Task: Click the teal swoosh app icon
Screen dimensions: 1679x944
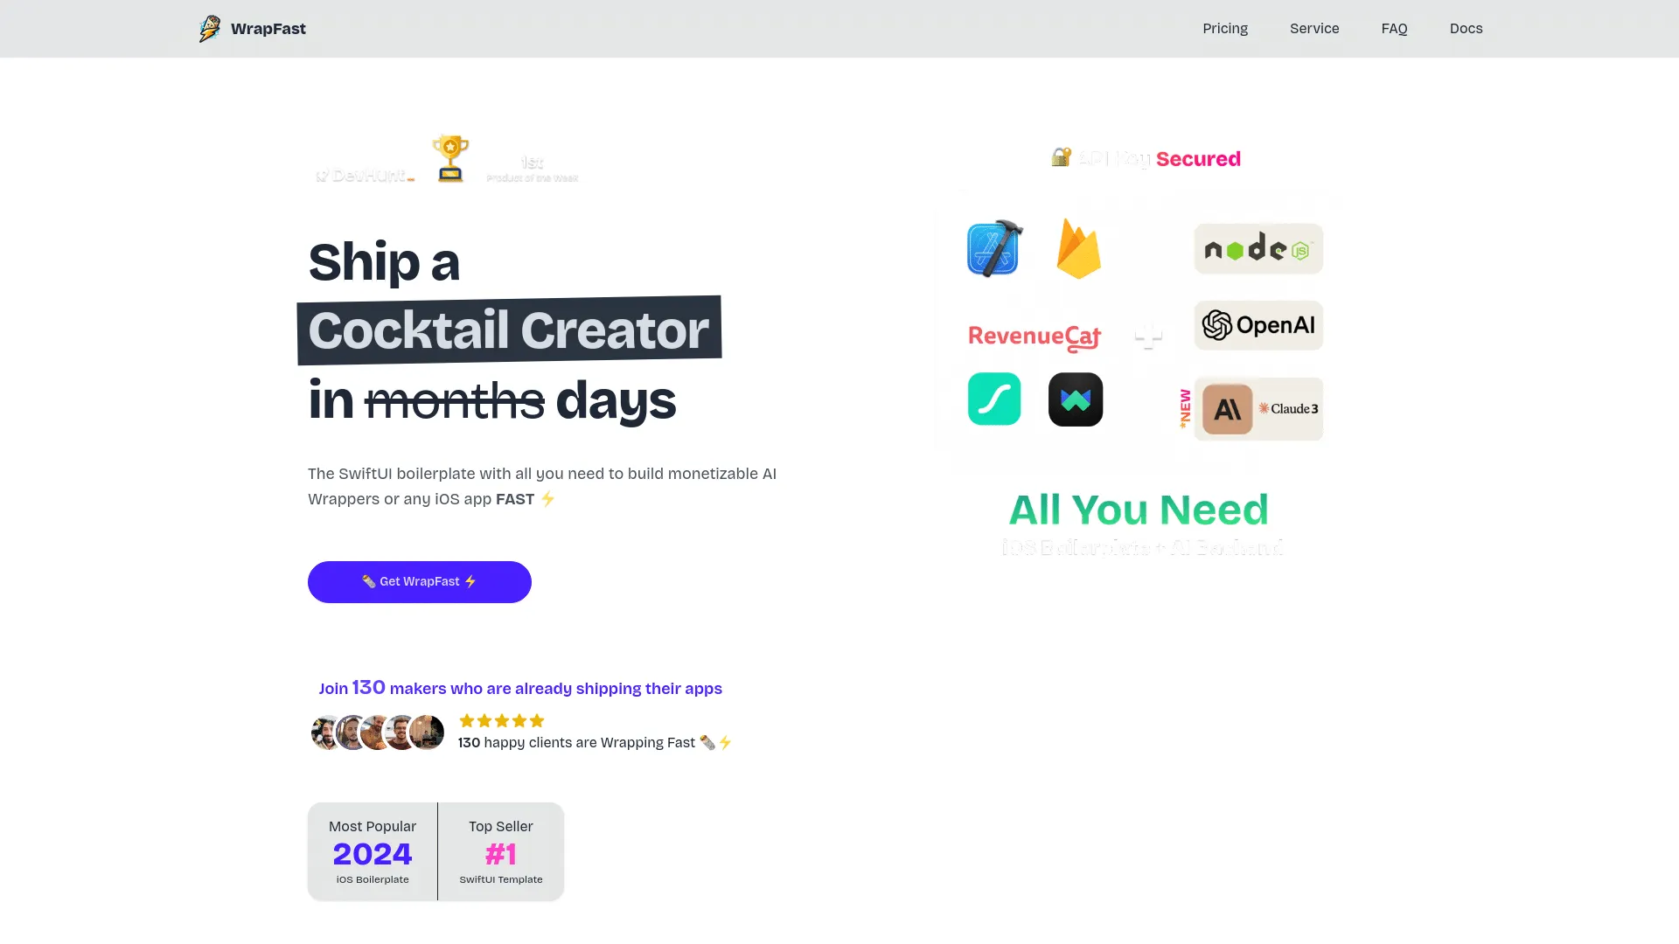Action: [x=994, y=399]
